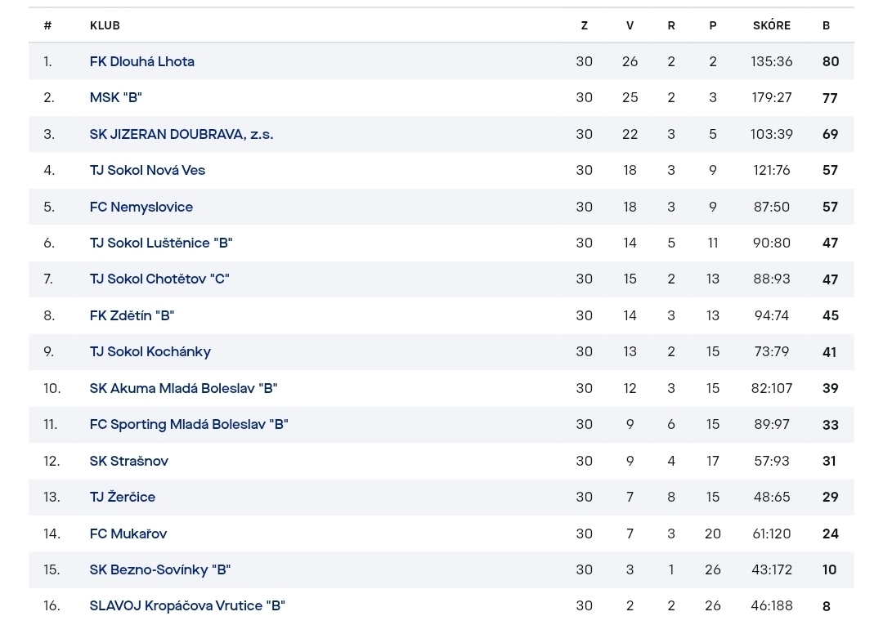Viewport: 883px width, 634px height.
Task: Click SK Akuma Mladá Boleslav "B"
Action: 184,388
